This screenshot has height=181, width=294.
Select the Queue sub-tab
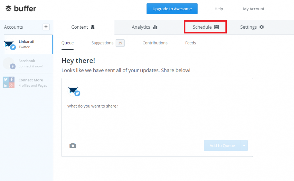point(67,43)
